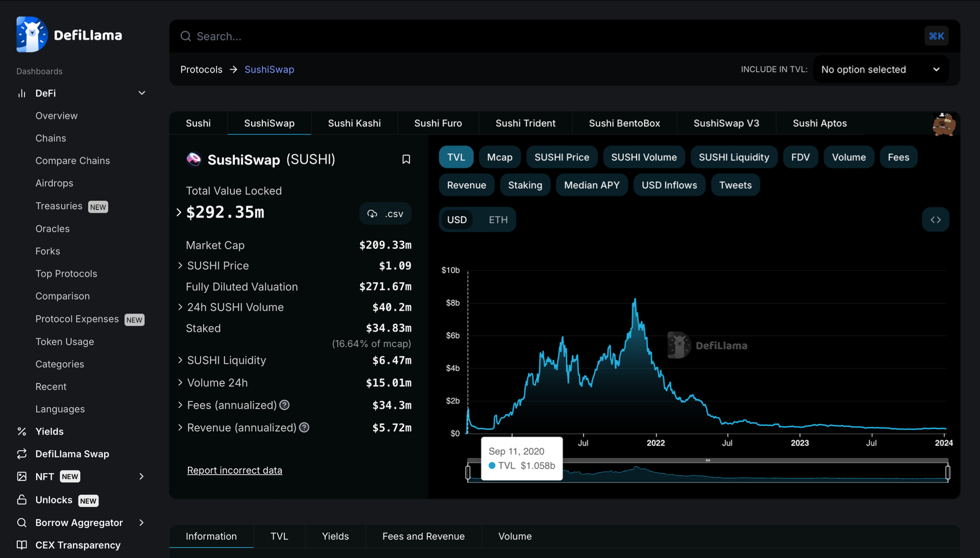Screen dimensions: 980x558
Task: Click the DeFi bar chart icon
Action: 21,93
